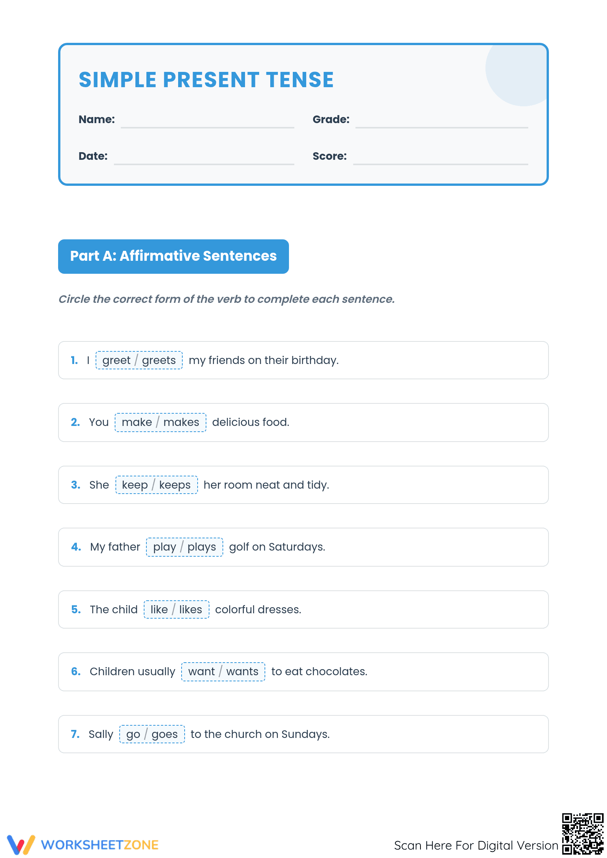607x858 pixels.
Task: Pick 'want' in sentence 6
Action: 201,671
